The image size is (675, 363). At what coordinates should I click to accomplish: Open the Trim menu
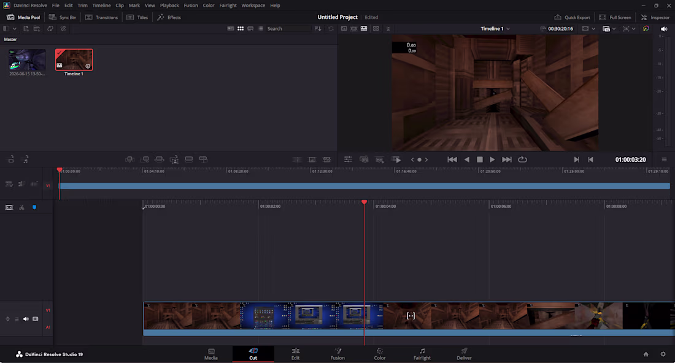(82, 5)
